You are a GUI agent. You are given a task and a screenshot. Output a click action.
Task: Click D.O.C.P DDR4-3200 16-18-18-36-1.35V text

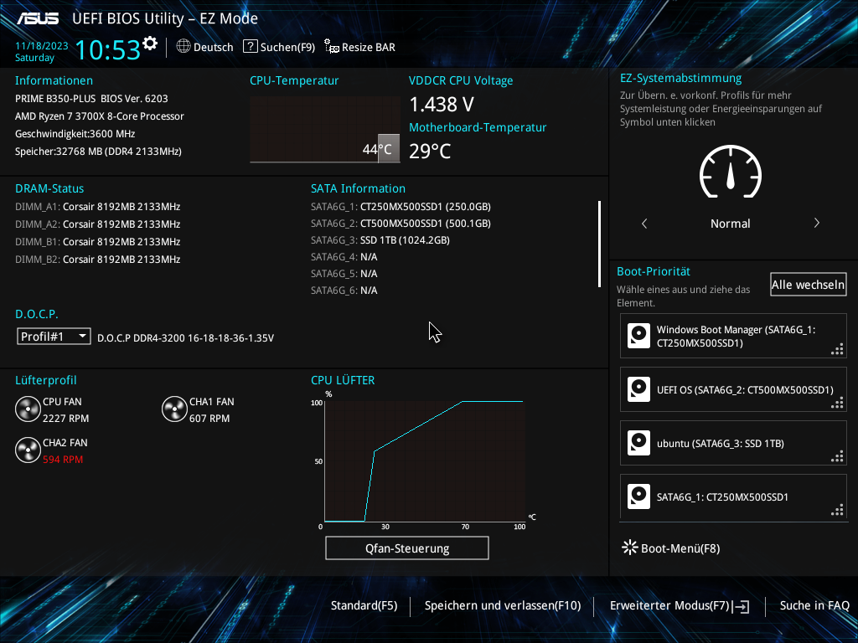point(185,338)
